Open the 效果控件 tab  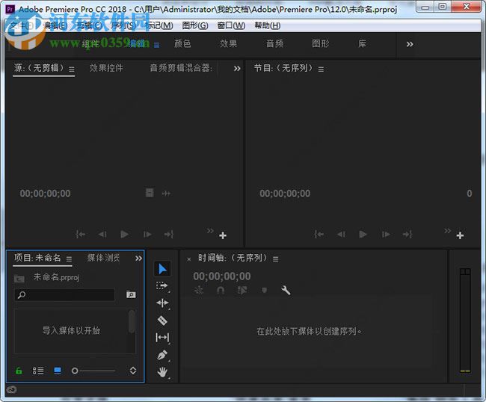click(106, 68)
